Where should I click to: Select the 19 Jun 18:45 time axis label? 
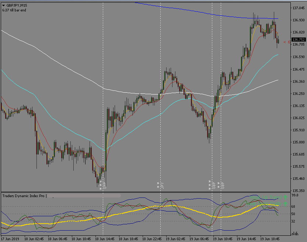point(270,239)
